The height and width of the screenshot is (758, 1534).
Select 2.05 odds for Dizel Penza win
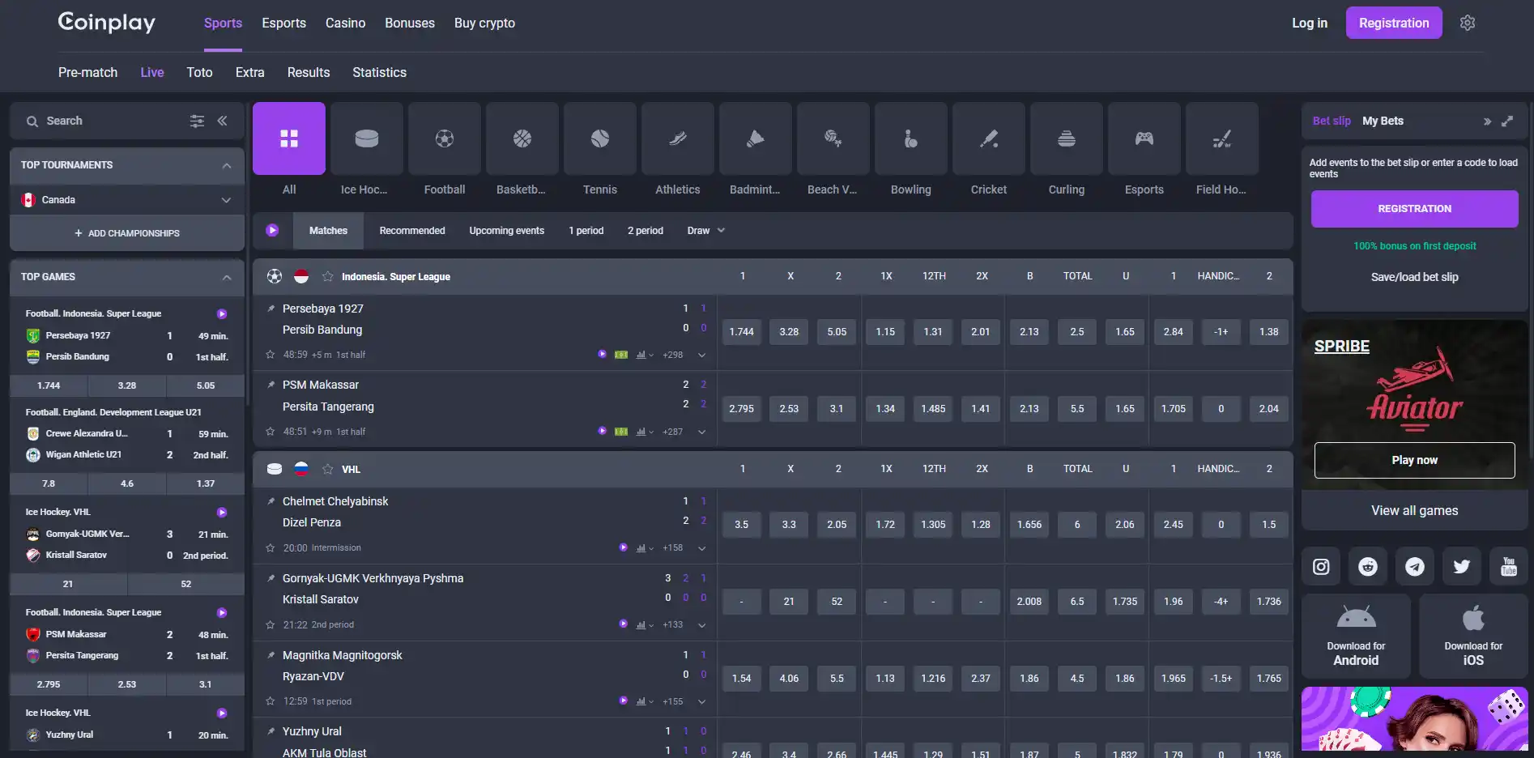tap(837, 525)
